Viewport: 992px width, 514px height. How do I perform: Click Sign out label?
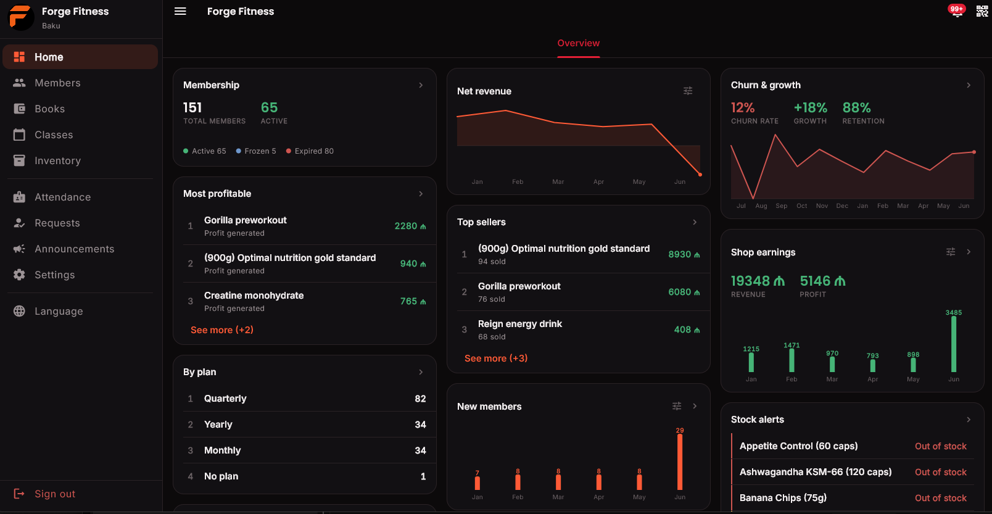(x=55, y=494)
